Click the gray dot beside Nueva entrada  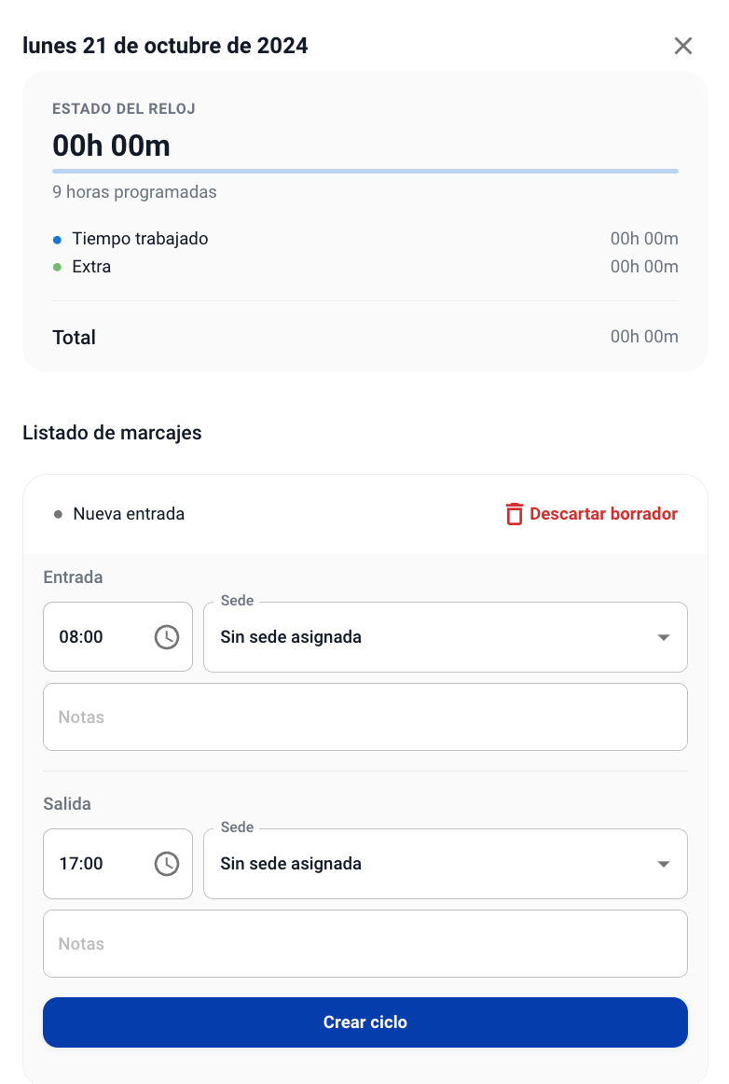[x=58, y=514]
